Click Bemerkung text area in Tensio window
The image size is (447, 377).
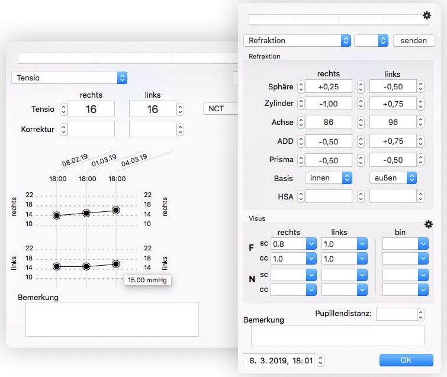tap(112, 319)
